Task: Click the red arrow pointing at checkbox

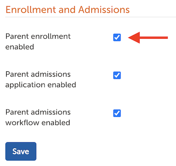Action: tap(148, 38)
